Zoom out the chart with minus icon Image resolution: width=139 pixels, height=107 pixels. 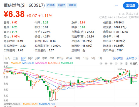[111, 64]
